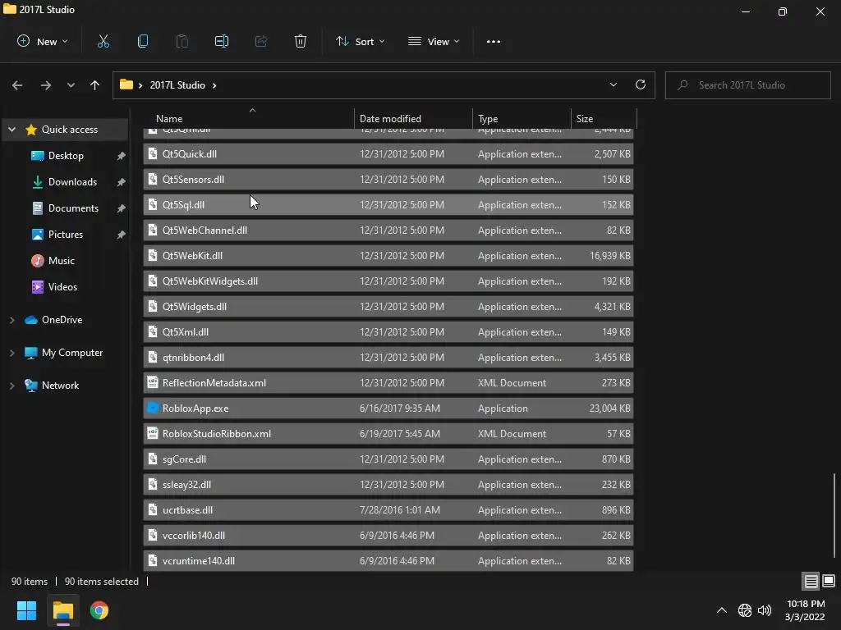This screenshot has width=841, height=630.
Task: Open clock showing 10:18 PM
Action: click(x=805, y=610)
